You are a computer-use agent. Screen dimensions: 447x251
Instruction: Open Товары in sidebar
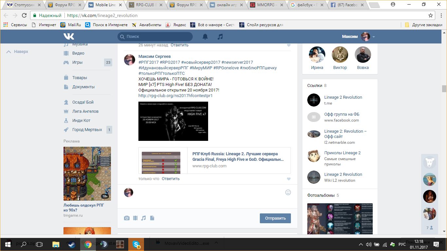pos(80,78)
